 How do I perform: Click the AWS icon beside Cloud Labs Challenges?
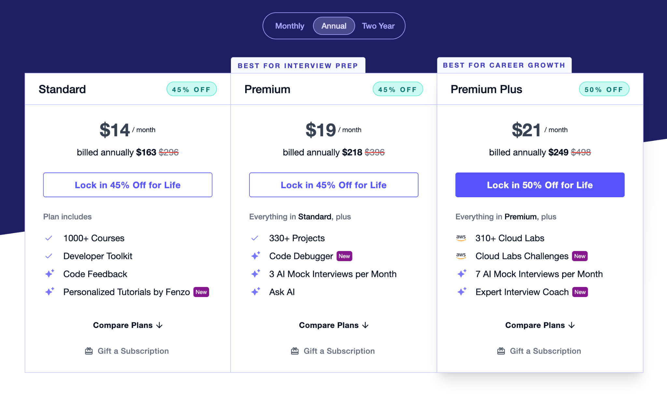(x=461, y=256)
